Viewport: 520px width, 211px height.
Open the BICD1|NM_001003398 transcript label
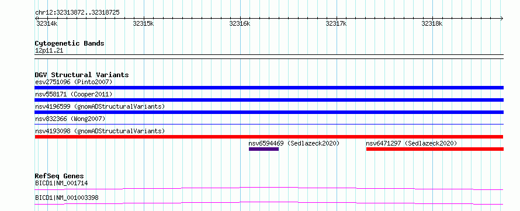click(67, 198)
